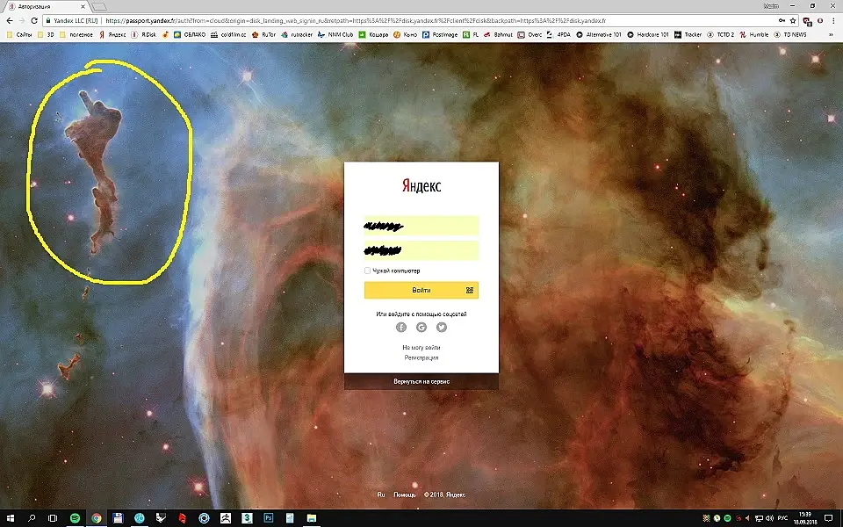
Task: Open the notification center icon
Action: pos(828,518)
